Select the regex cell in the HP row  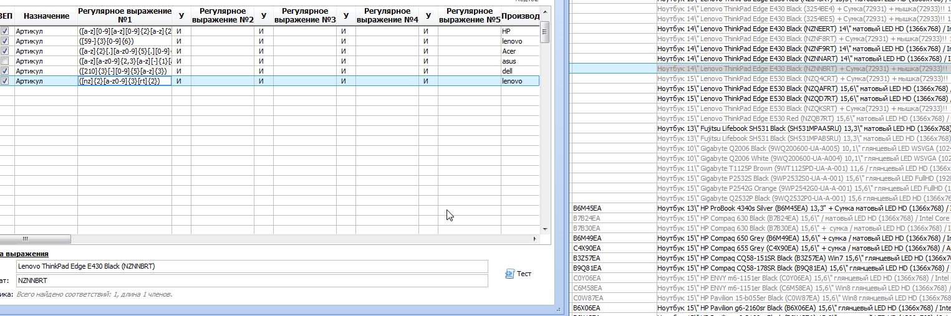tap(125, 31)
